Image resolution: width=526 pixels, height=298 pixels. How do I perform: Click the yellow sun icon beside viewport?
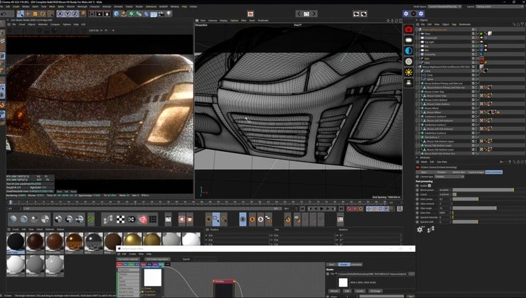(x=409, y=72)
